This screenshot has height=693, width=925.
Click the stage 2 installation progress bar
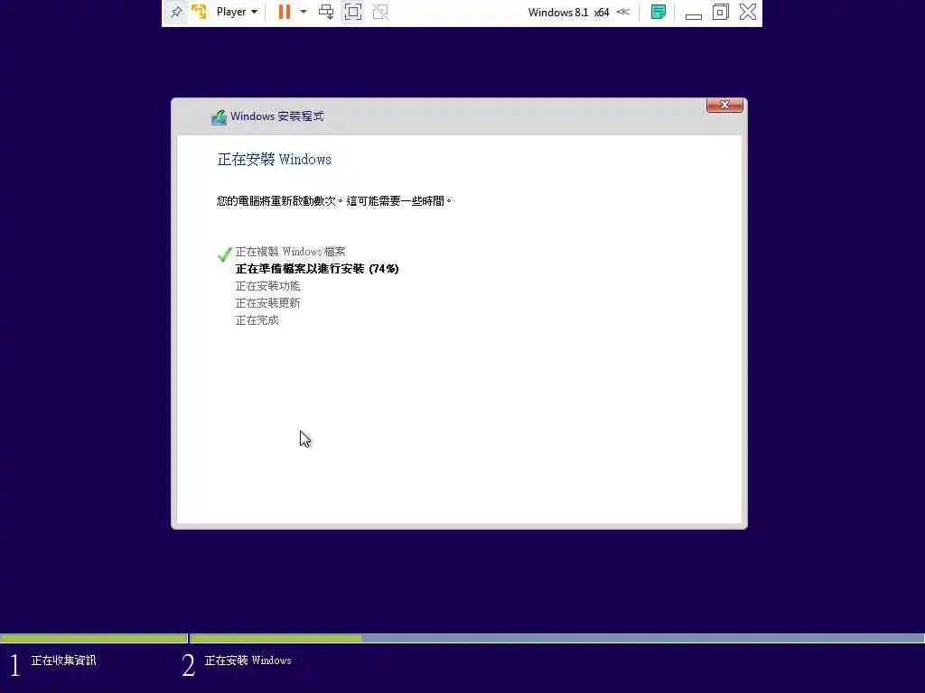pos(556,638)
